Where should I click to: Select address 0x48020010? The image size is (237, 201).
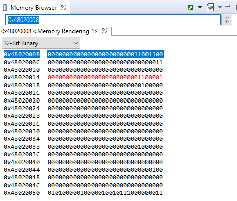point(22,70)
